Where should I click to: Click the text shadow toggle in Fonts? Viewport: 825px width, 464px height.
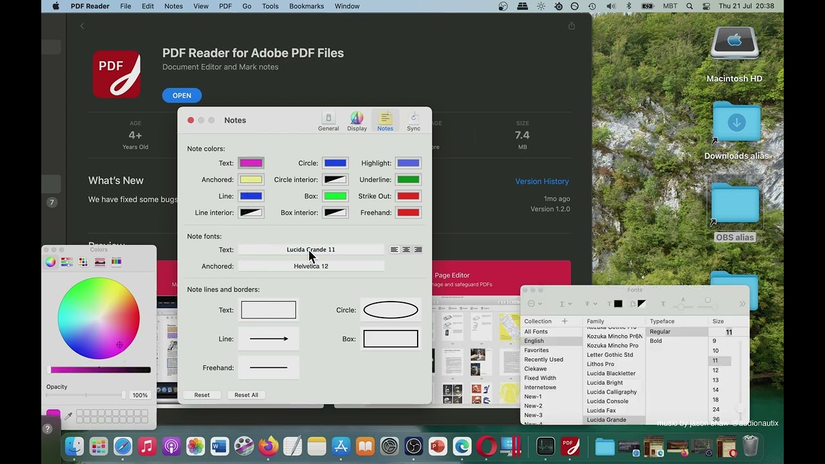click(663, 304)
